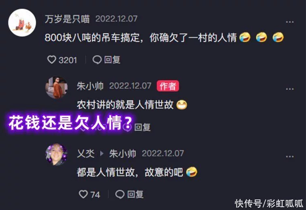Open 朱小帅's profile avatar
The width and height of the screenshot is (306, 210).
pyautogui.click(x=57, y=88)
